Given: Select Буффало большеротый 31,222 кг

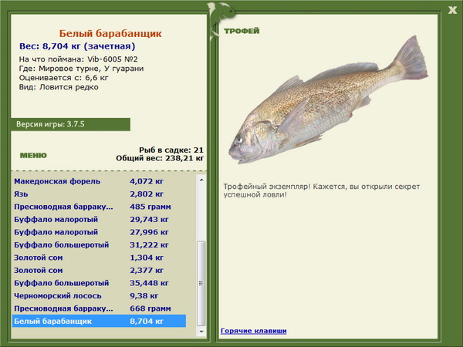Looking at the screenshot, I should pos(100,244).
